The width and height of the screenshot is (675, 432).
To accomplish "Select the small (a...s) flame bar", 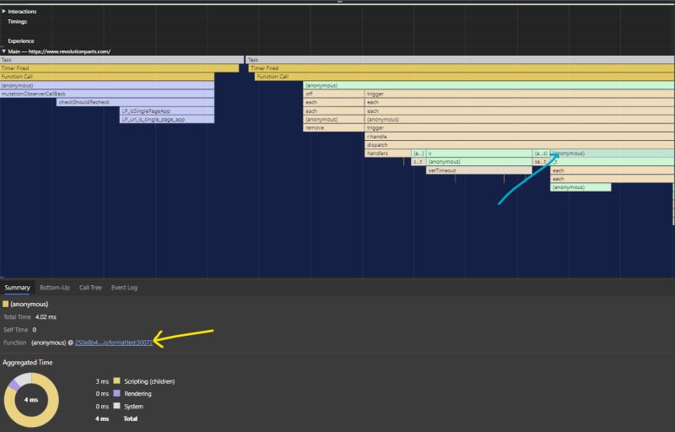I will [x=541, y=154].
